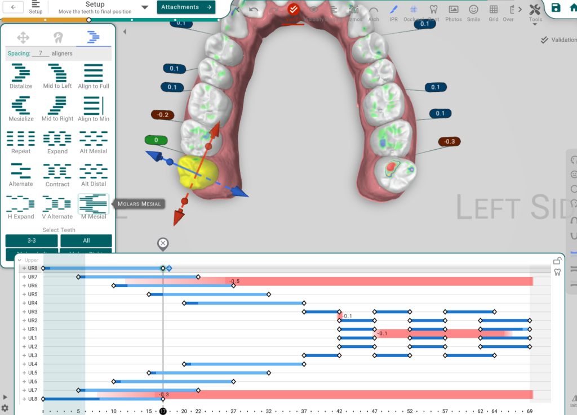The height and width of the screenshot is (415, 577).
Task: Toggle the timeline lock icon
Action: 557,261
